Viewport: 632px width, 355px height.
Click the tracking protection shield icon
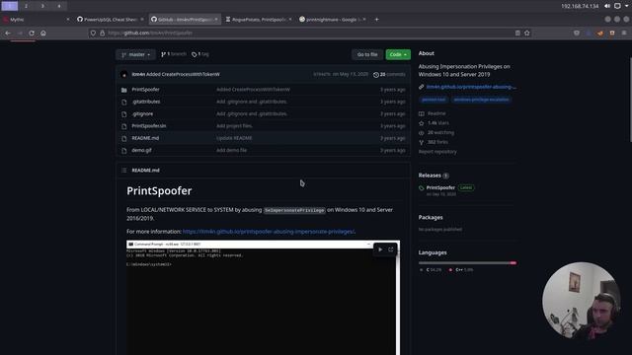click(x=93, y=33)
